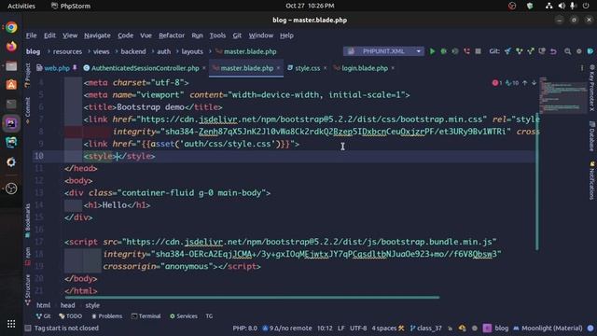This screenshot has height=336, width=597.
Task: Open the Navigate menu
Action: pyautogui.click(x=97, y=35)
